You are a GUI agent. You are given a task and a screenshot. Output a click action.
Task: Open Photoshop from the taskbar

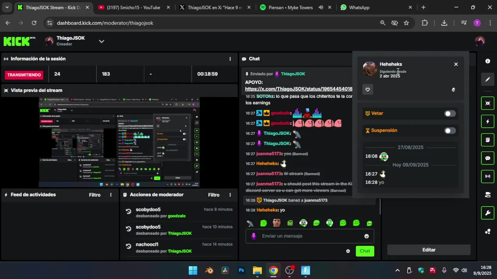242,270
